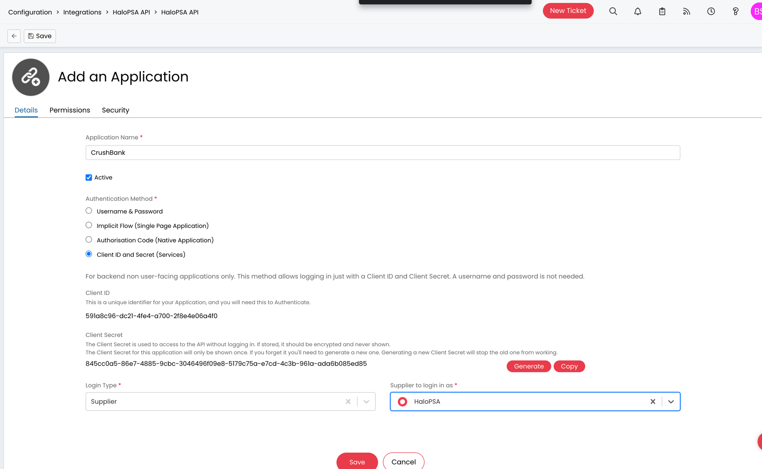This screenshot has width=762, height=469.
Task: Clear the HaloPSA supplier selection
Action: click(653, 401)
